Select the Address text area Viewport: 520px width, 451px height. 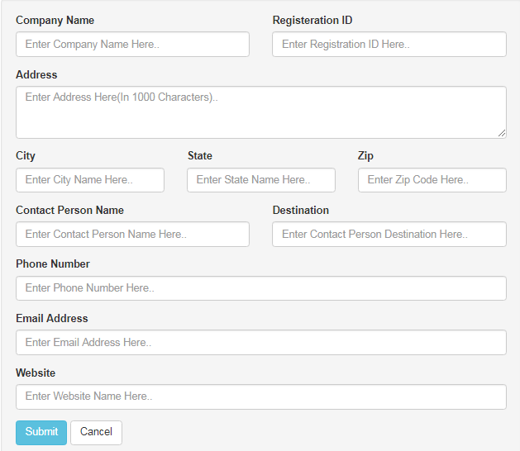coord(260,112)
